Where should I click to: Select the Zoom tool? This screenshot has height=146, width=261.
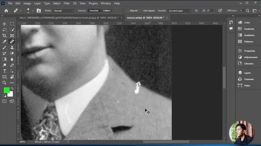point(4,83)
